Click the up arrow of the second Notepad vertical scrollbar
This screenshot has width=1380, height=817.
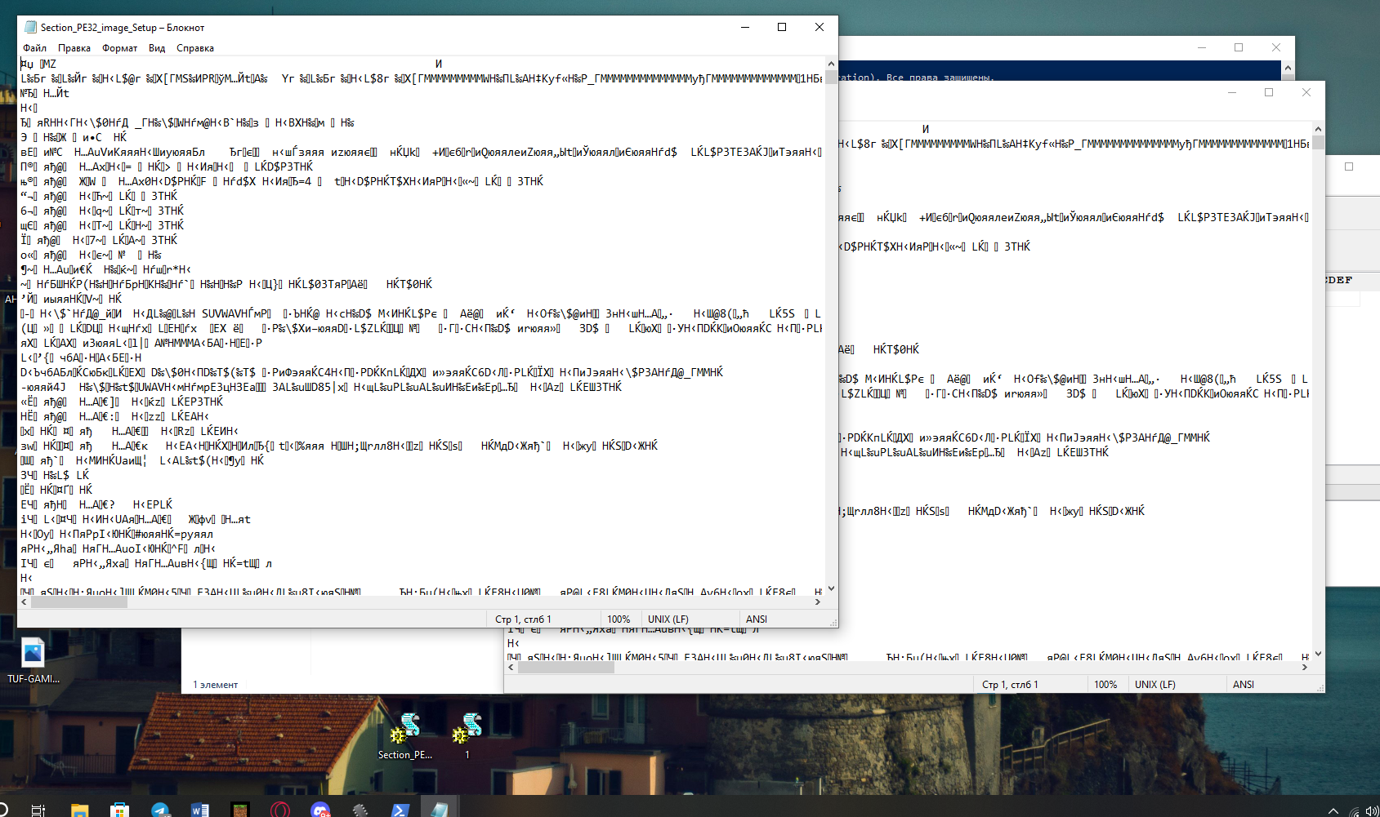1318,129
